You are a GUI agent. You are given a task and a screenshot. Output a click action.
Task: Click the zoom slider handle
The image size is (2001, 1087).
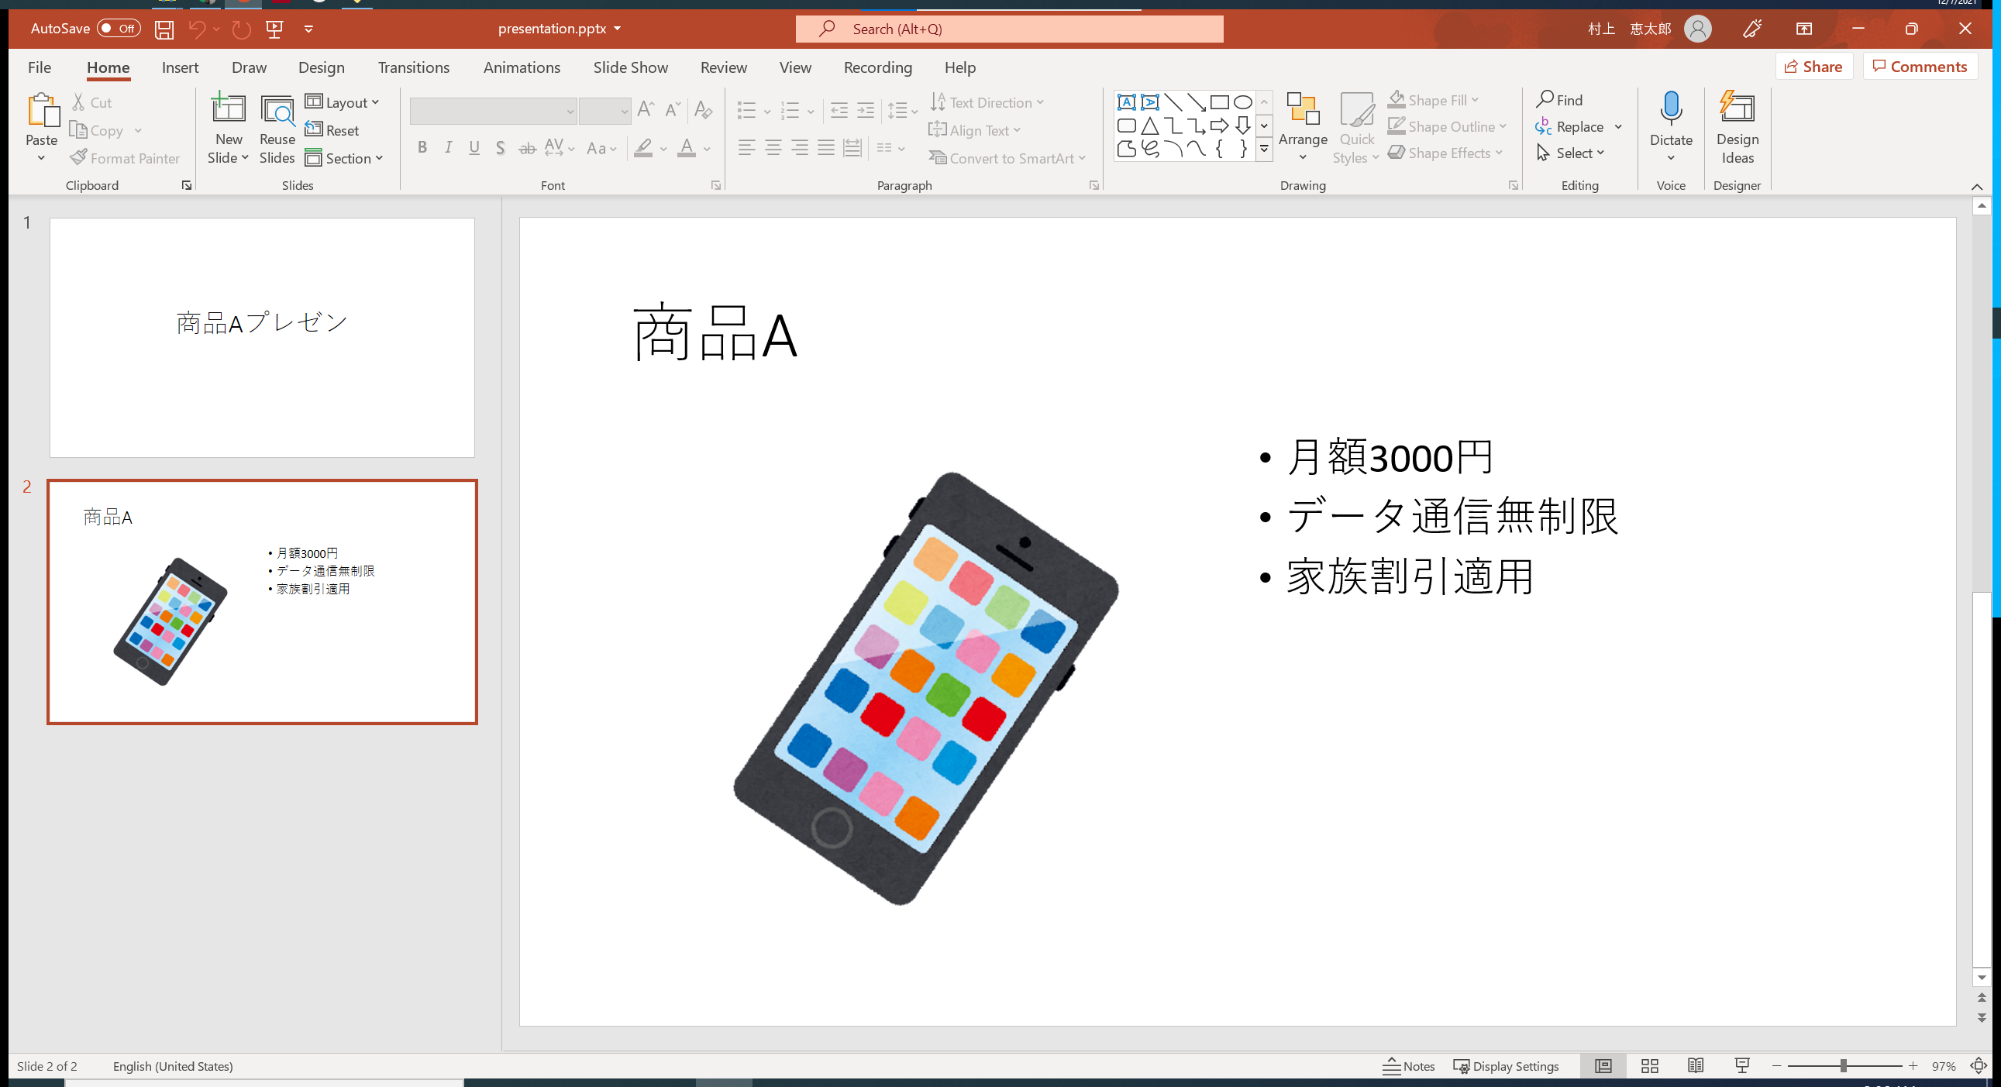click(x=1843, y=1066)
